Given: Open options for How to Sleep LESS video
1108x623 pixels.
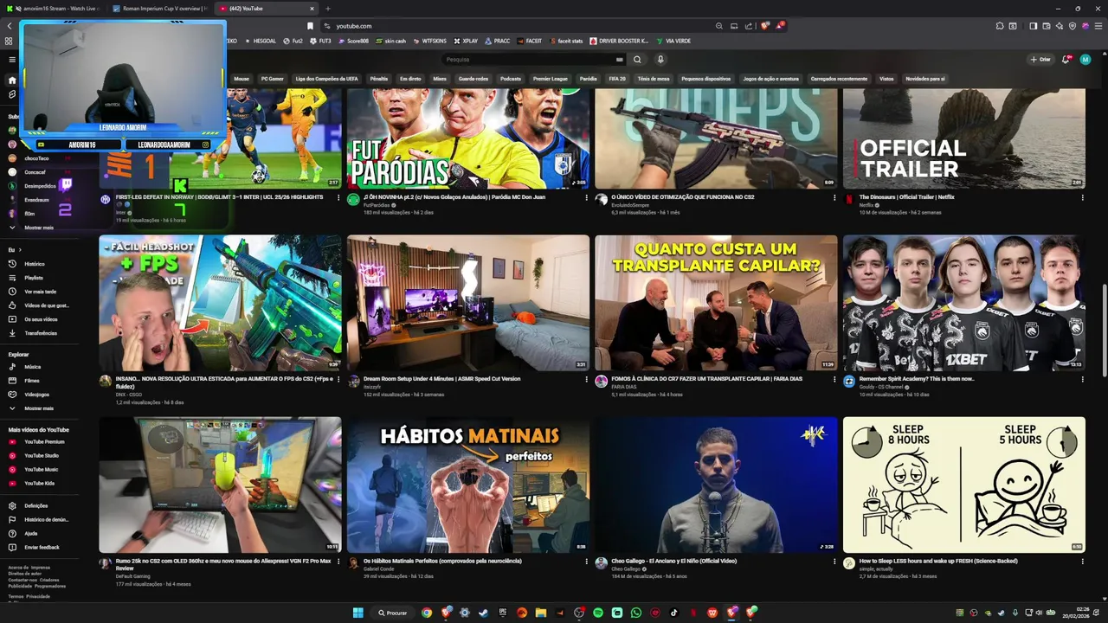Looking at the screenshot, I should tap(1082, 561).
